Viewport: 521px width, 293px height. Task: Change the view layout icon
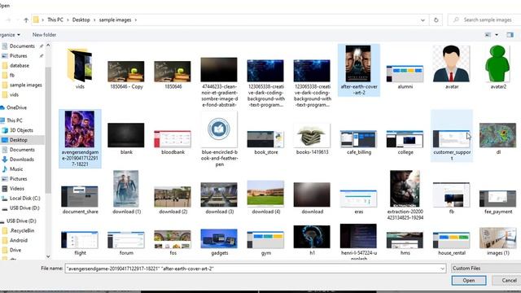pos(488,34)
